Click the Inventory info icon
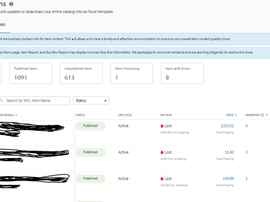270x202 pixels. tap(262, 115)
